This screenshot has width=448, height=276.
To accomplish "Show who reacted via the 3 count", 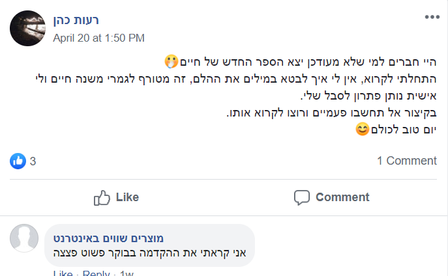I will point(33,161).
